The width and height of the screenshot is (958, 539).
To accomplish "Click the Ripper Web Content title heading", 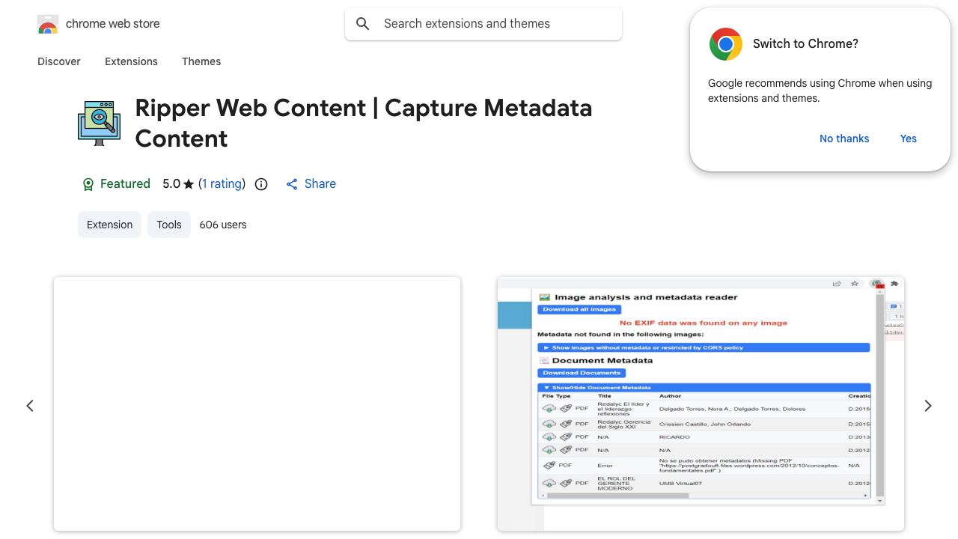I will point(364,123).
